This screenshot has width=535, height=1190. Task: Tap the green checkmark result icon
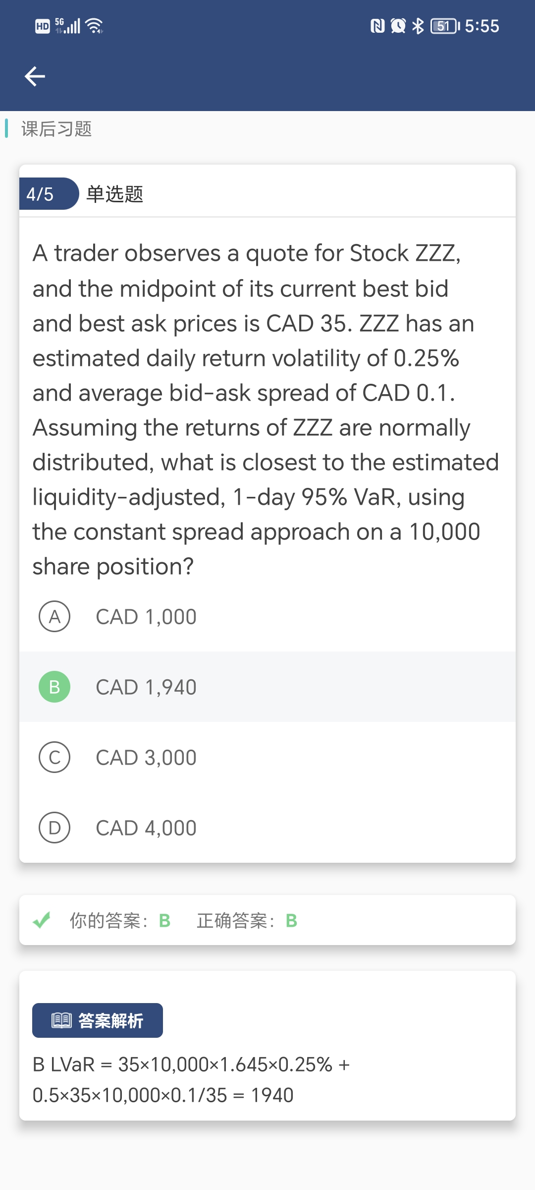pos(42,920)
